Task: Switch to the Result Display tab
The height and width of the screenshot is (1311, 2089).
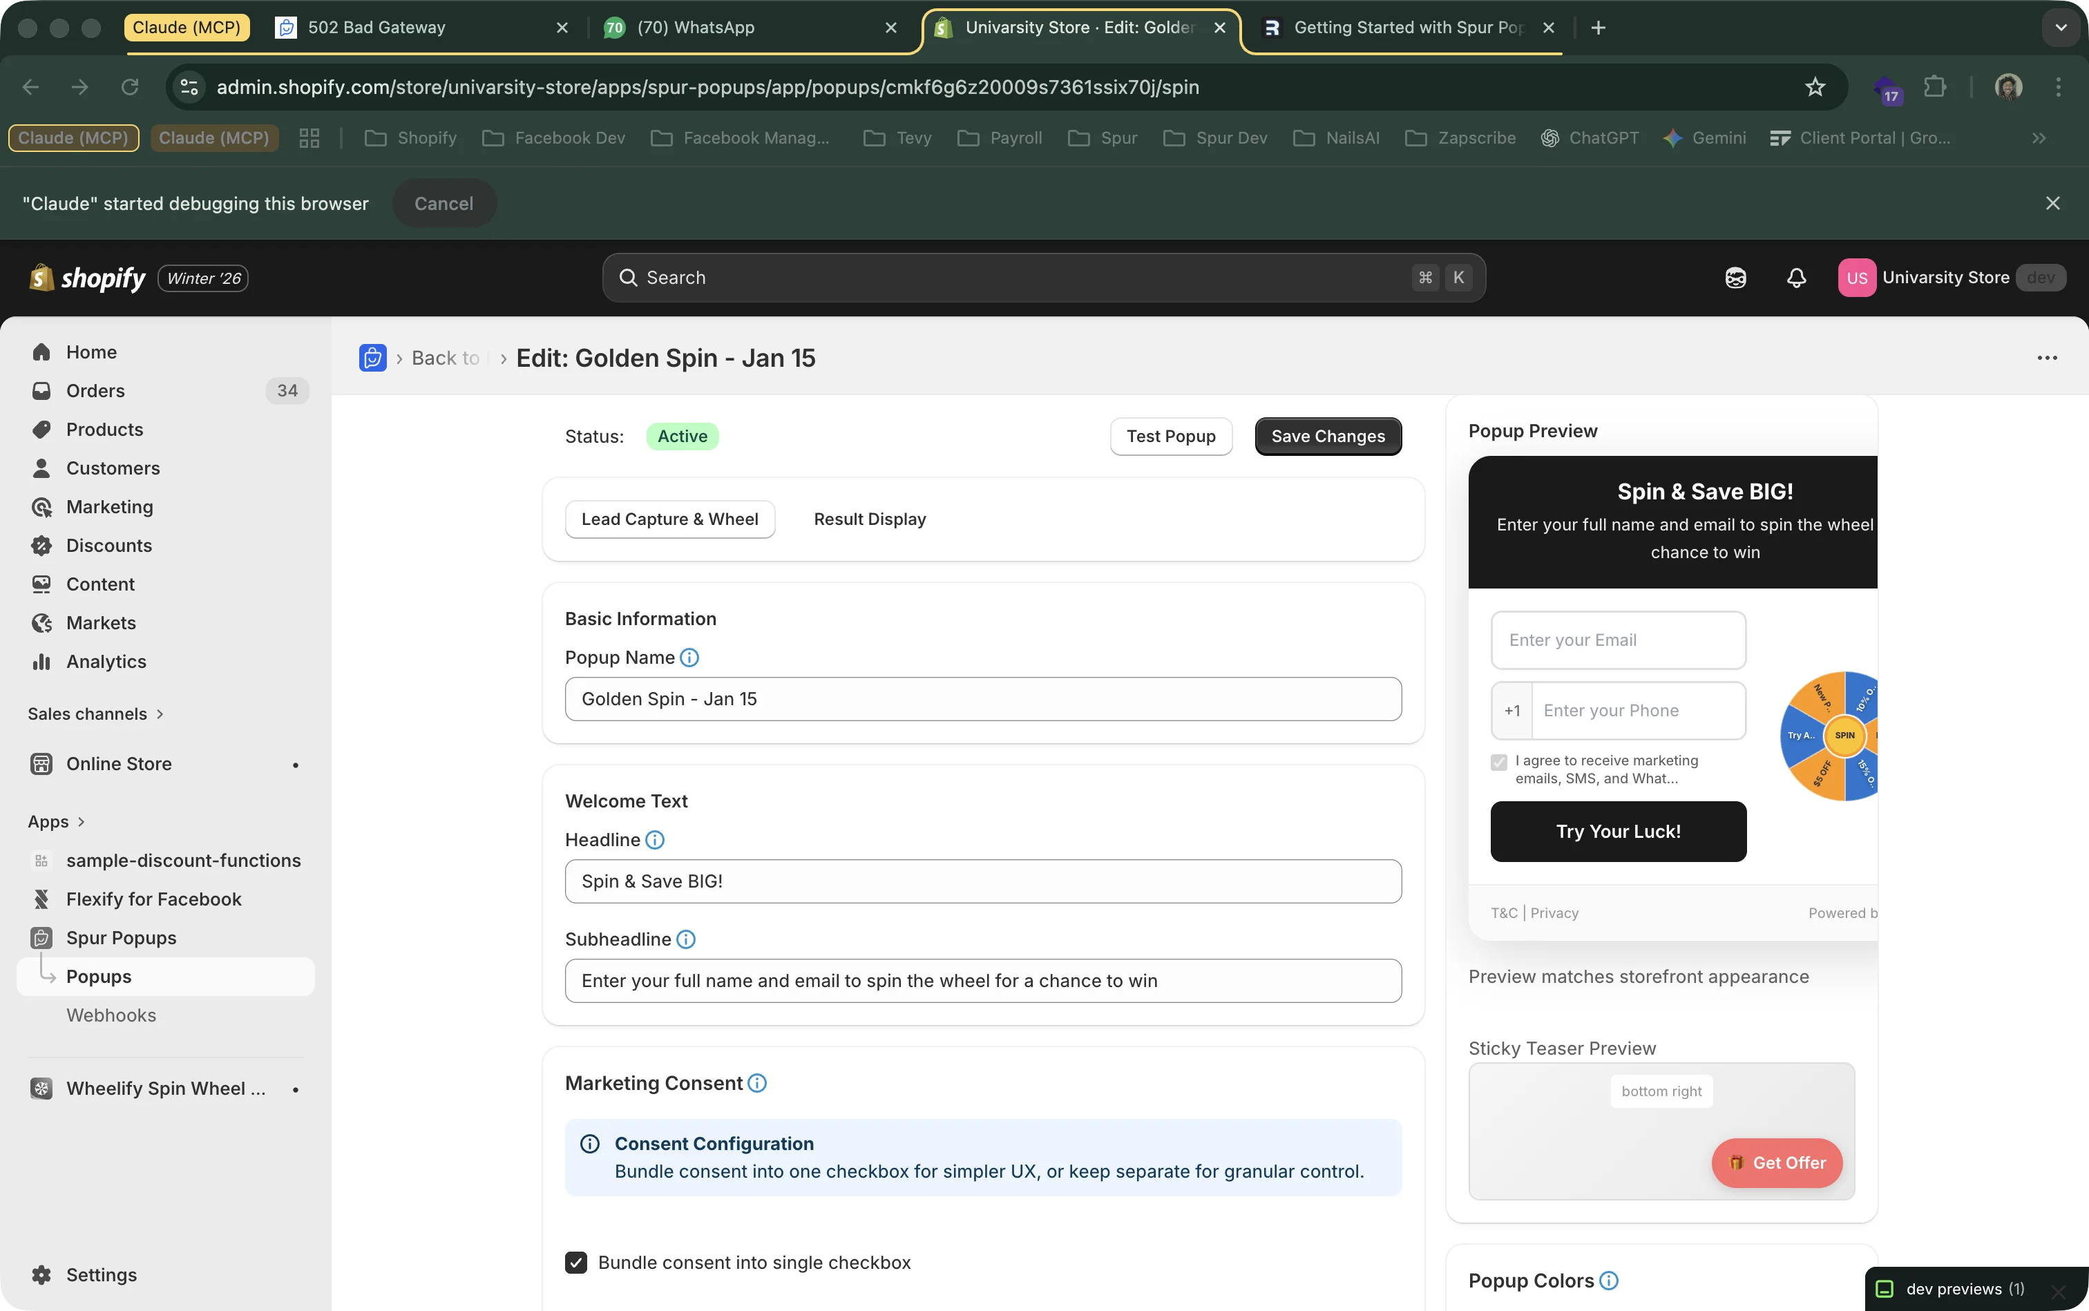Action: [x=868, y=519]
